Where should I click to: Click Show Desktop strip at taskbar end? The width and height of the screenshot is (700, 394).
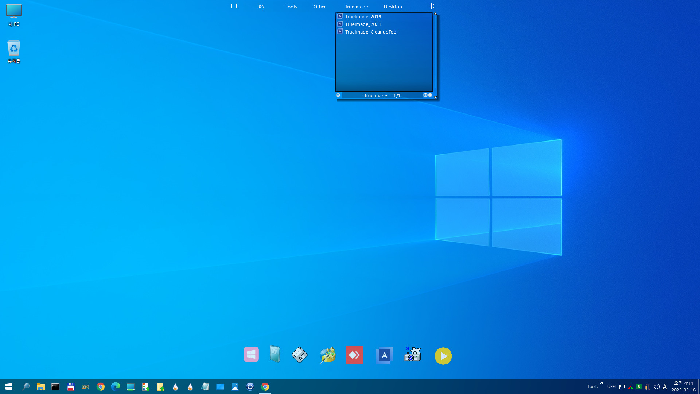point(699,387)
